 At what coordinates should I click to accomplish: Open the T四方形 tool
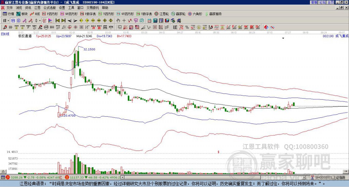click(106, 14)
